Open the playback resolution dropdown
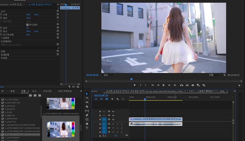The height and width of the screenshot is (141, 245). (x=214, y=75)
